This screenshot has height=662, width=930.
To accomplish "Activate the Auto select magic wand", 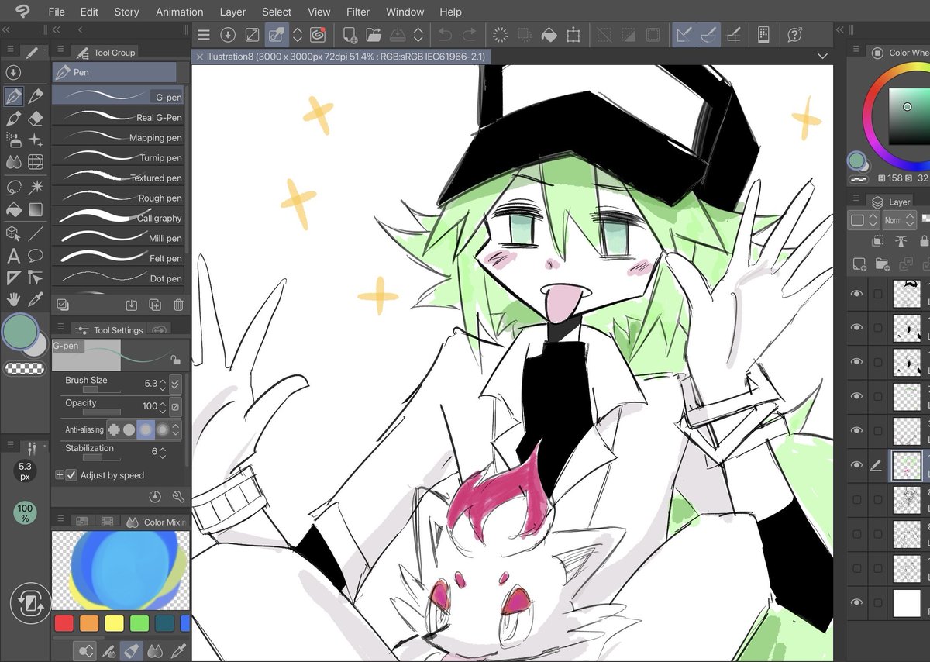I will (x=35, y=187).
